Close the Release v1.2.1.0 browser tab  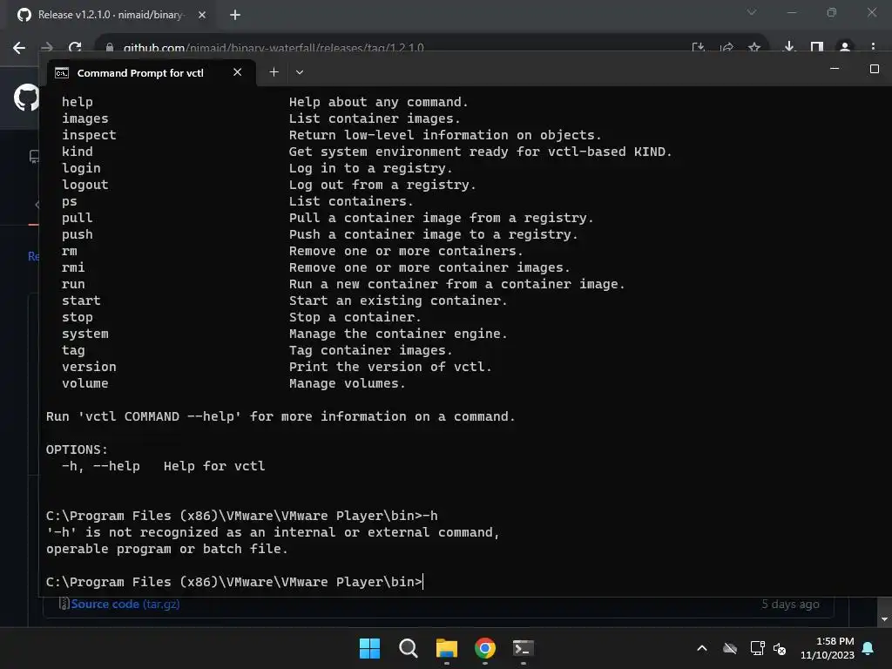pyautogui.click(x=202, y=15)
